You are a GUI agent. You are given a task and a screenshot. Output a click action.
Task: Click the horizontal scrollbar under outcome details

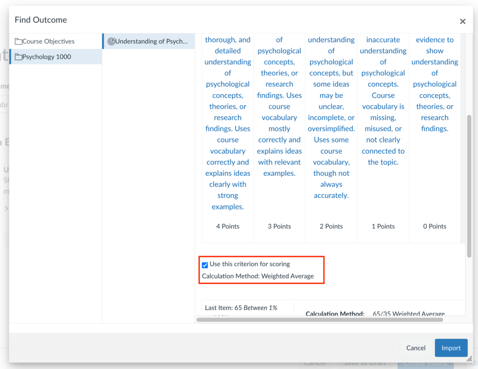click(319, 320)
